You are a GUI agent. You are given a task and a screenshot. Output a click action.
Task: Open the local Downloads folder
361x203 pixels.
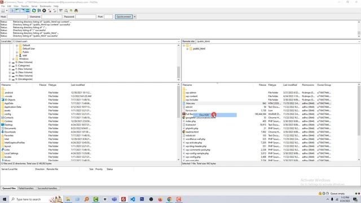pos(10,132)
